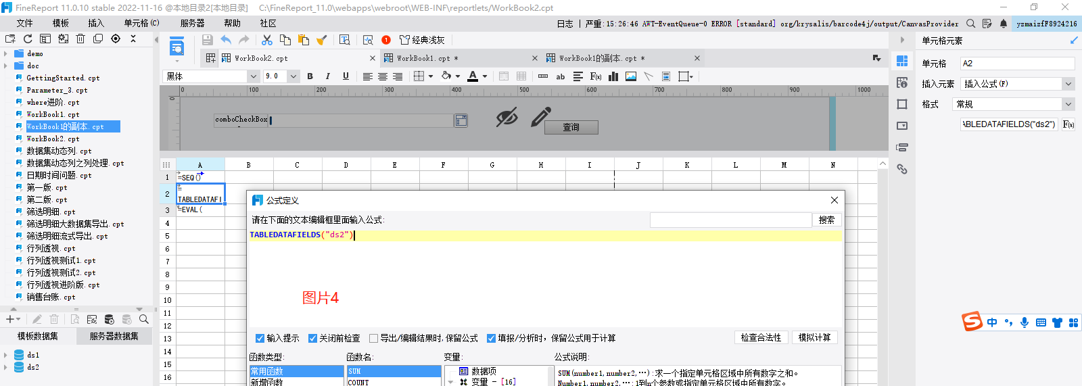This screenshot has width=1082, height=386.
Task: Open the font size dropdown showing 9.0
Action: click(x=293, y=76)
